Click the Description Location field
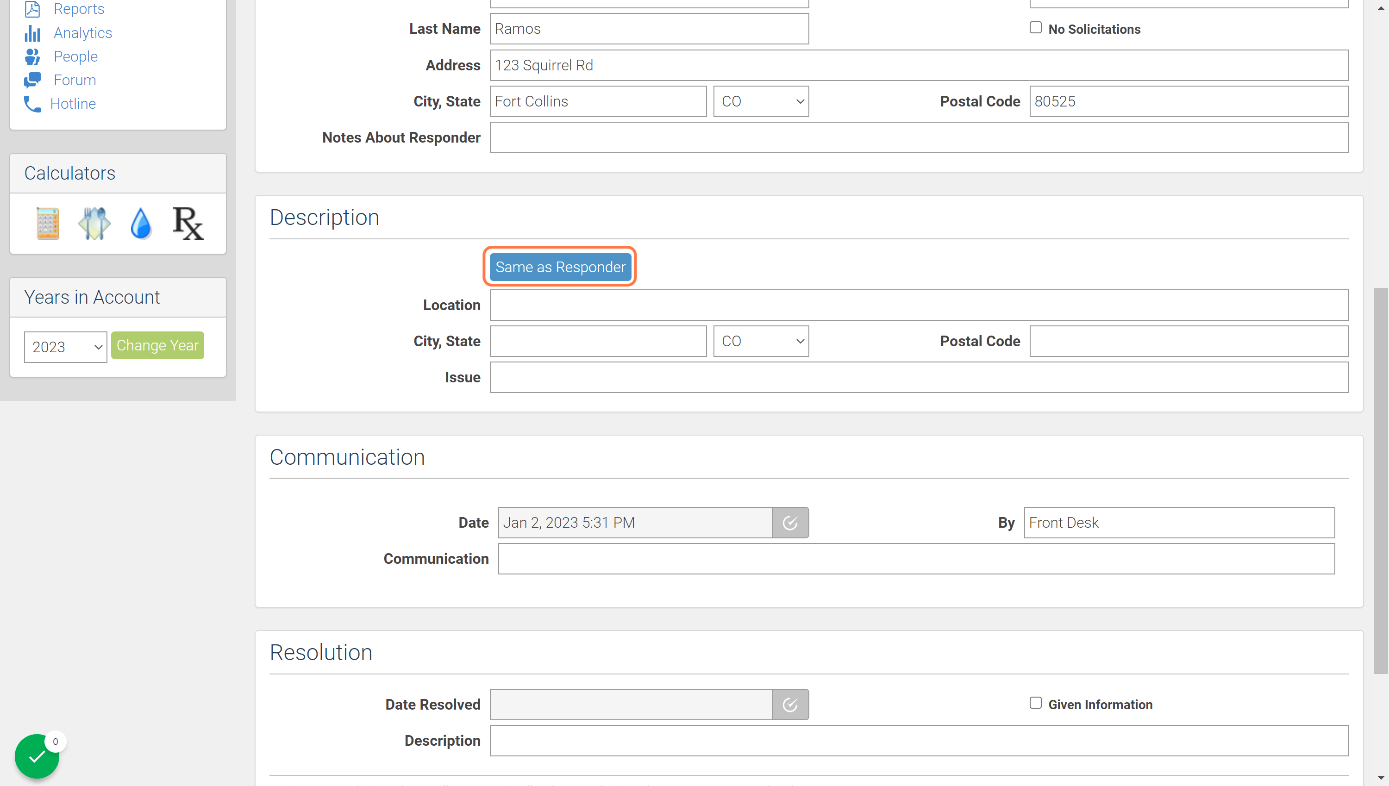Screen dimensions: 1389x786 point(920,305)
